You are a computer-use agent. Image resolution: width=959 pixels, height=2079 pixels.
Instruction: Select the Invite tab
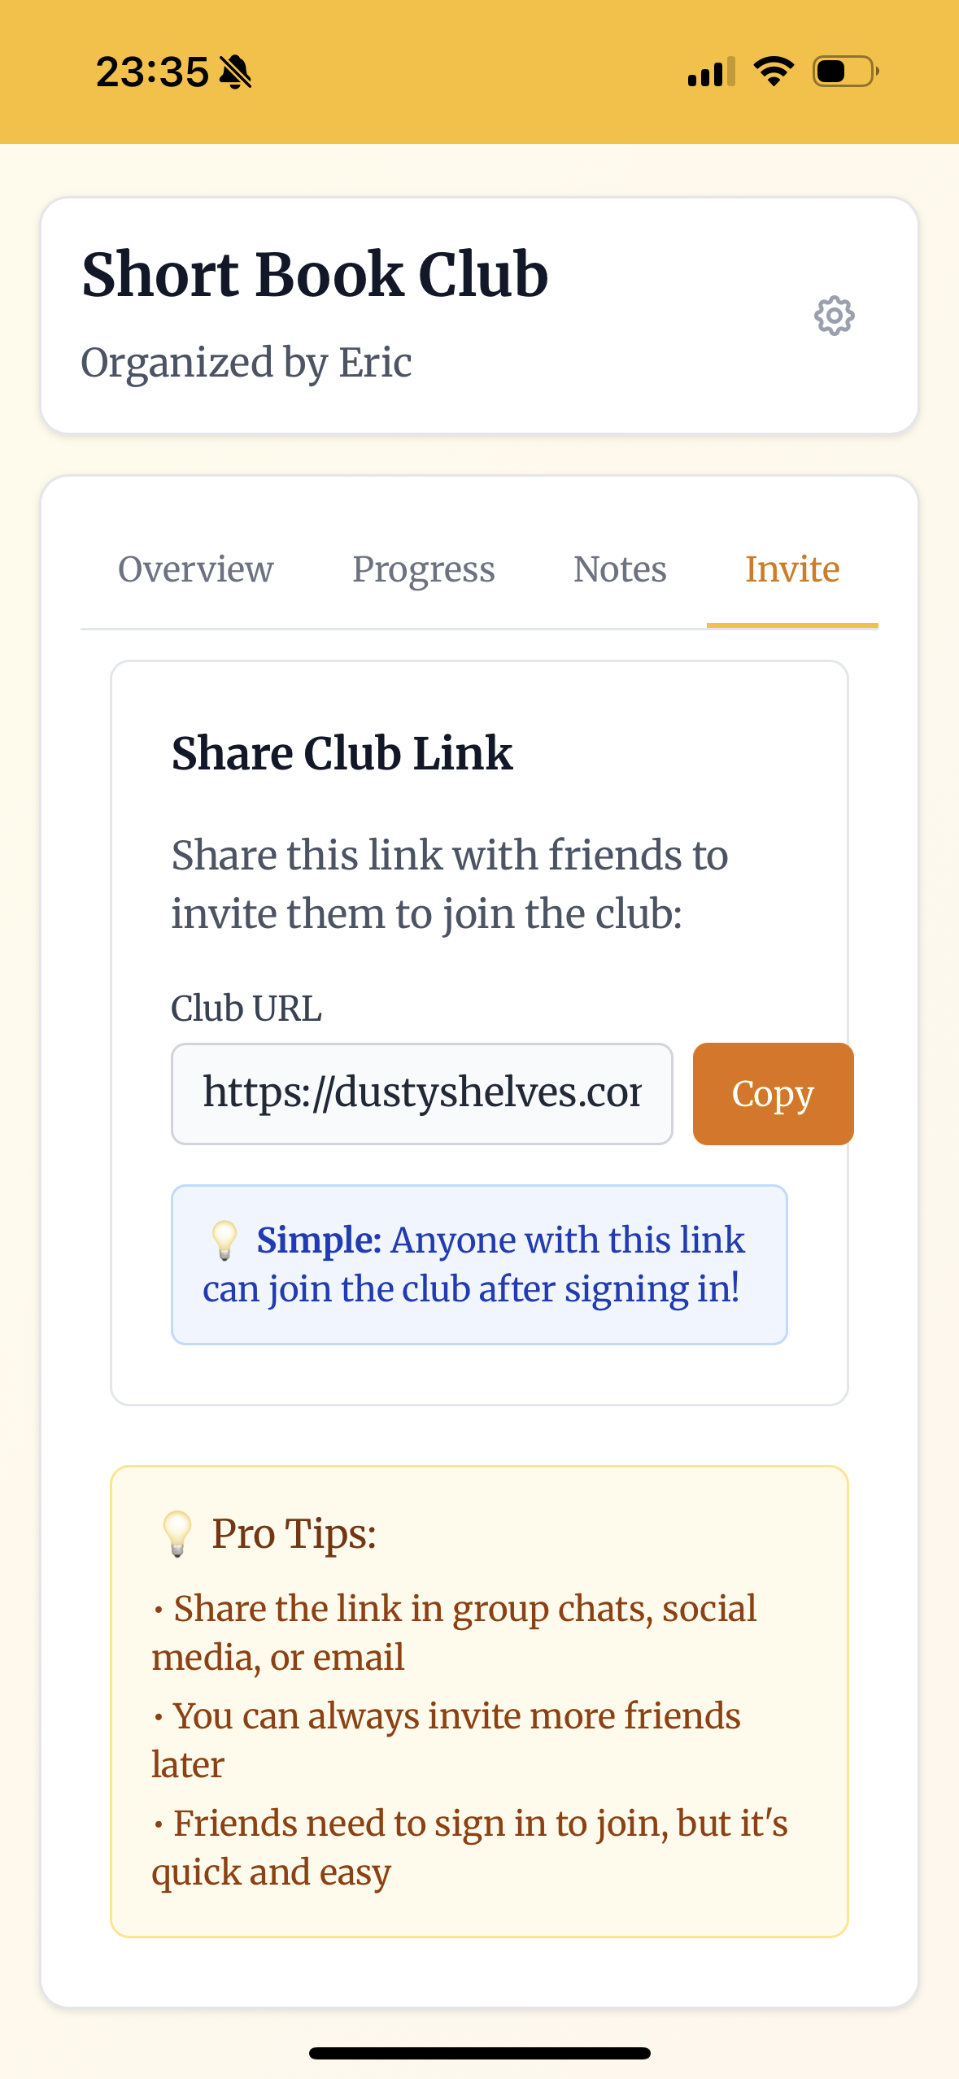pos(792,569)
